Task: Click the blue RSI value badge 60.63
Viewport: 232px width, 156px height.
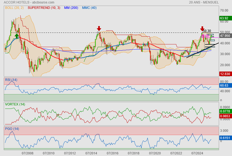Action: [224, 86]
